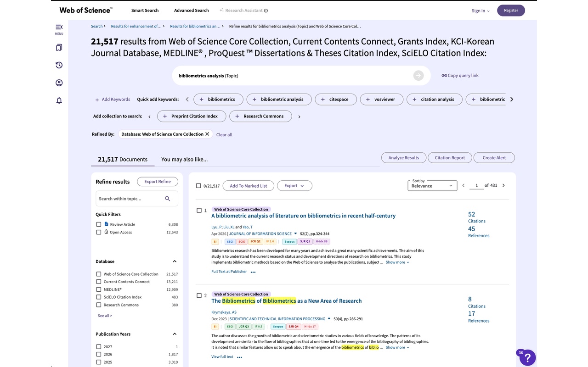Focus the Search within topic field
The width and height of the screenshot is (588, 367).
click(x=137, y=199)
